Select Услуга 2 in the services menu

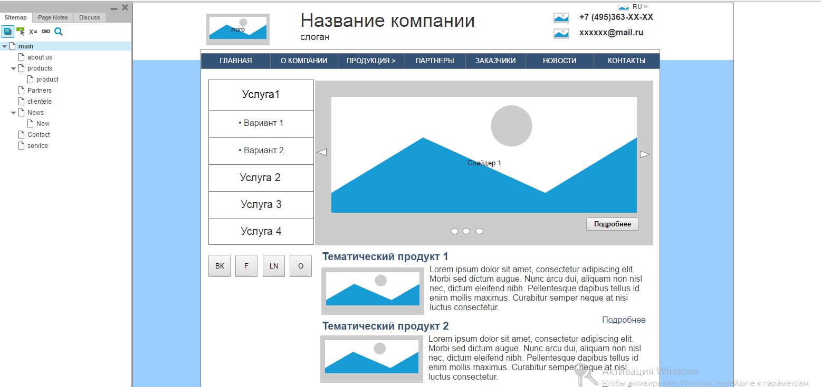261,178
